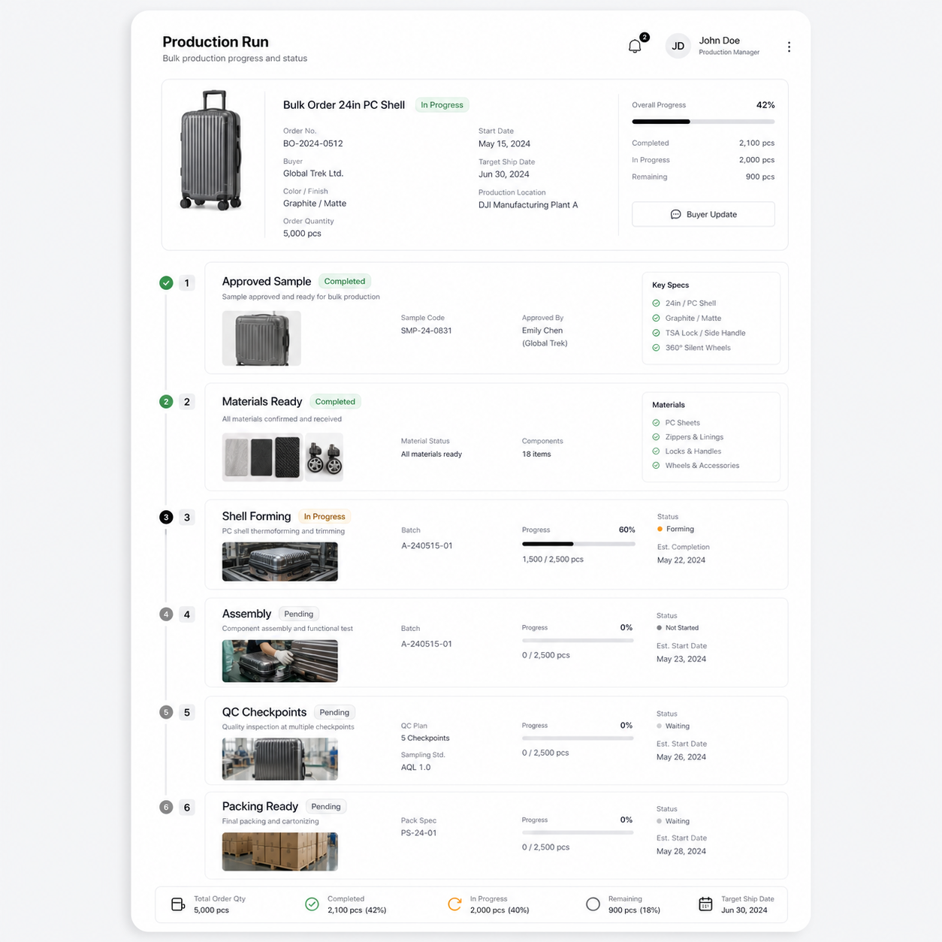The width and height of the screenshot is (942, 942).
Task: Click gray timeline marker for step 5
Action: click(x=166, y=712)
